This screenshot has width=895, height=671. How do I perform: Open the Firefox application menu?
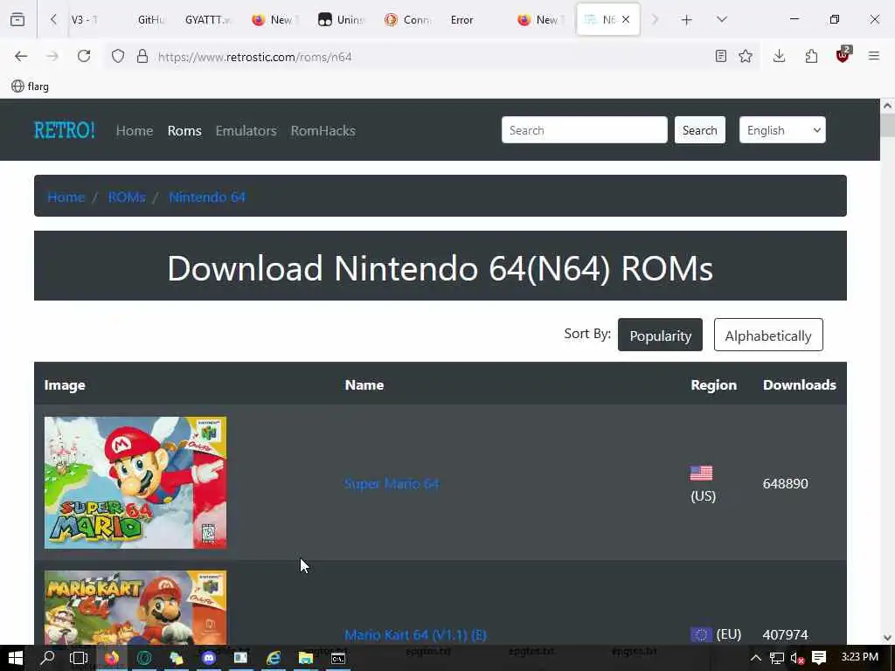[x=874, y=56]
